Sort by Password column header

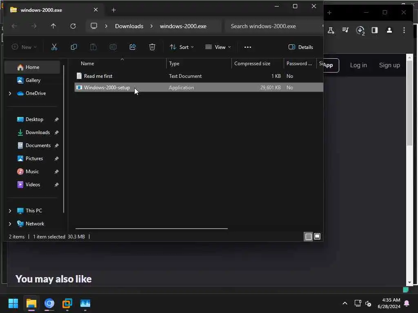(299, 64)
